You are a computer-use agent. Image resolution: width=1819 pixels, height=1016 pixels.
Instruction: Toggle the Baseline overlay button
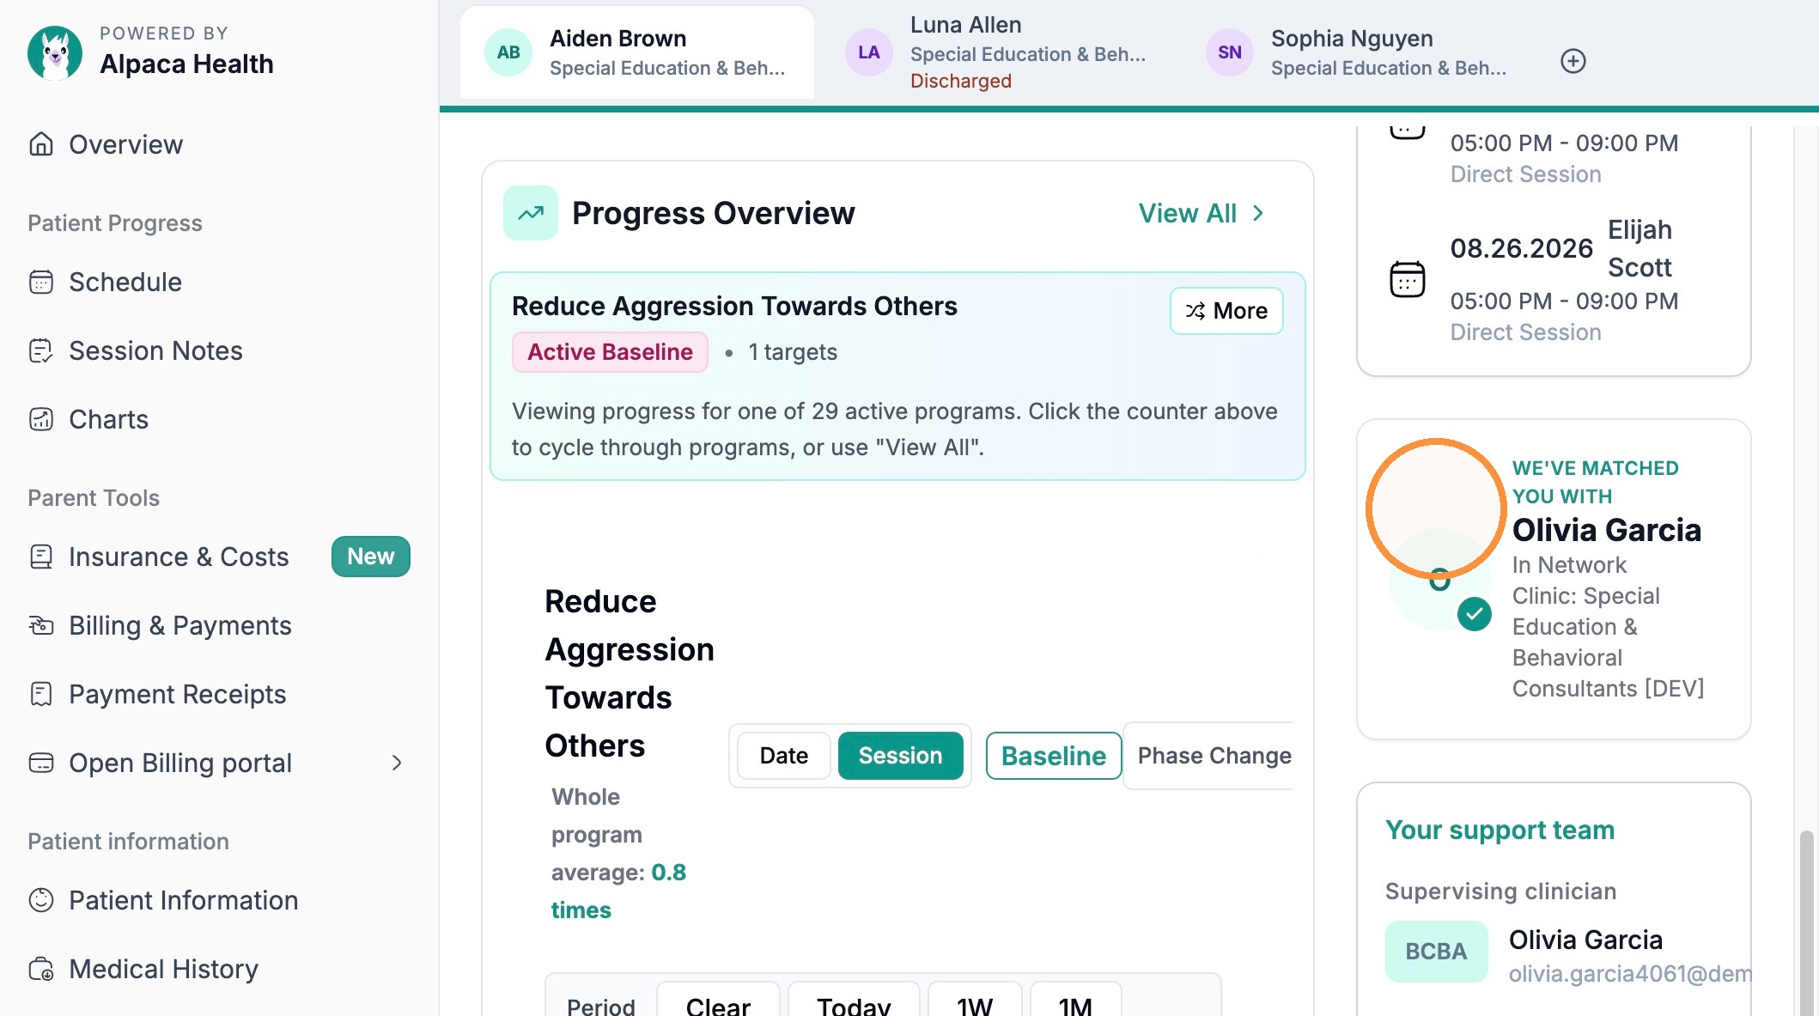point(1053,756)
